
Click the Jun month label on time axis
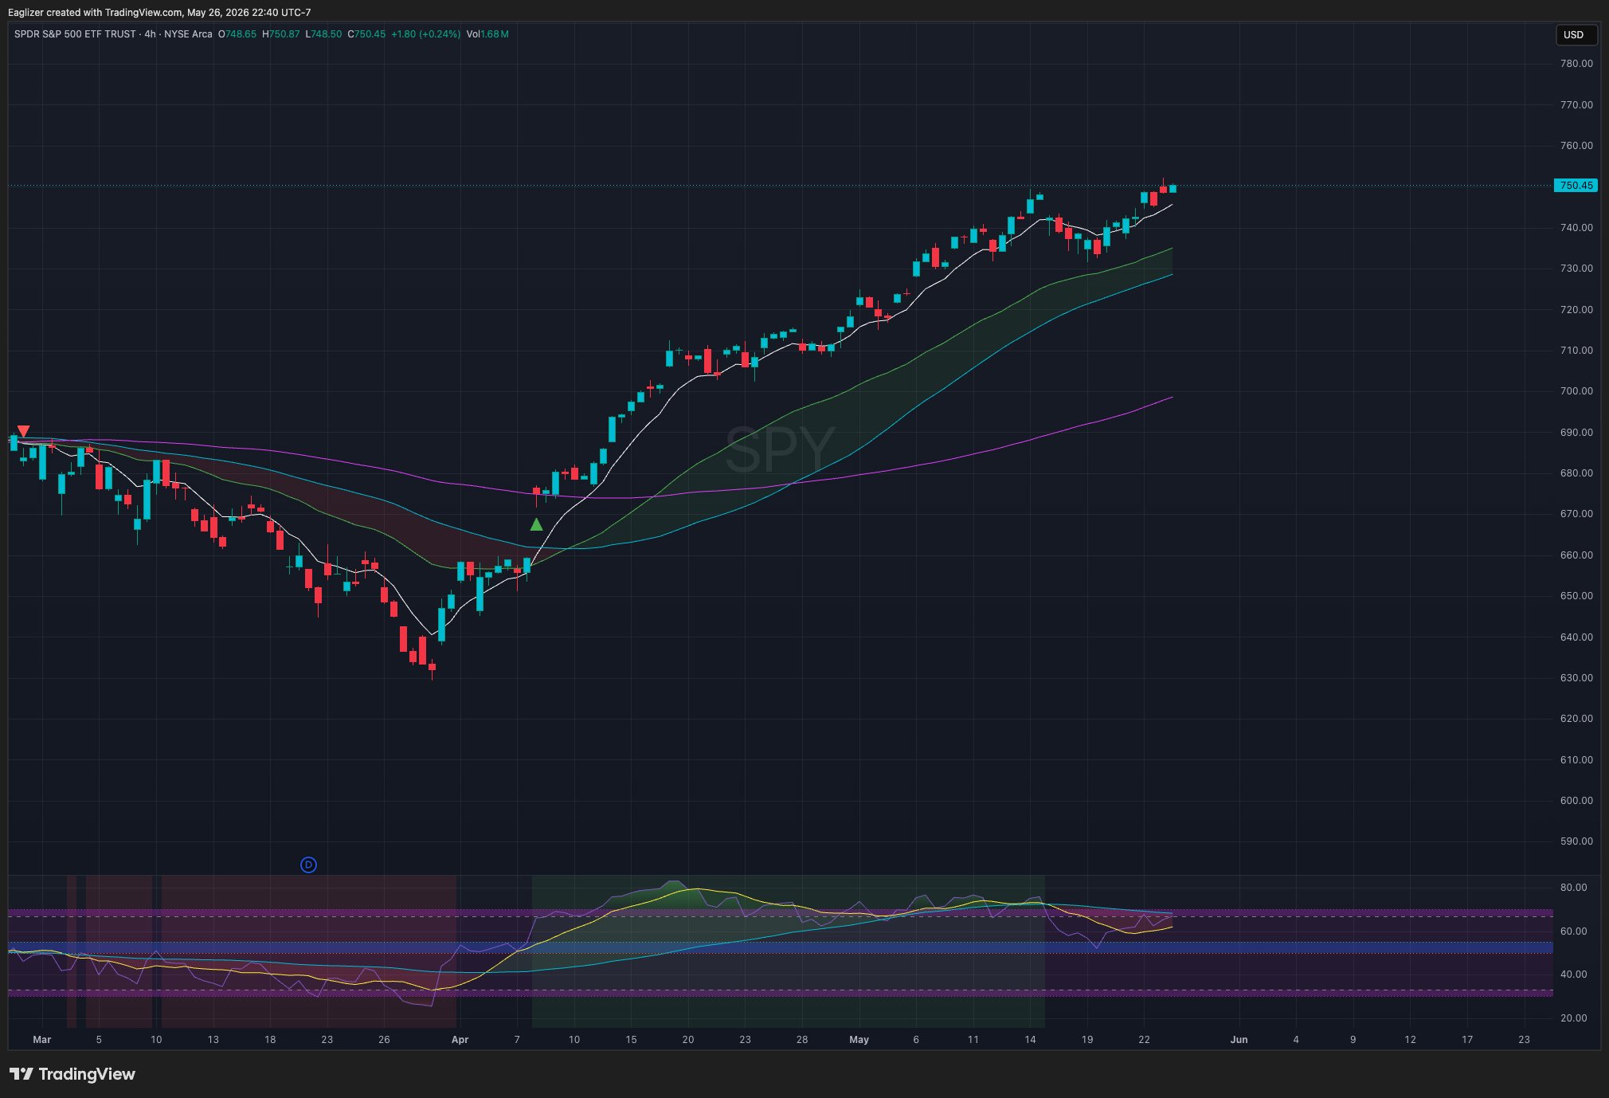coord(1239,1040)
